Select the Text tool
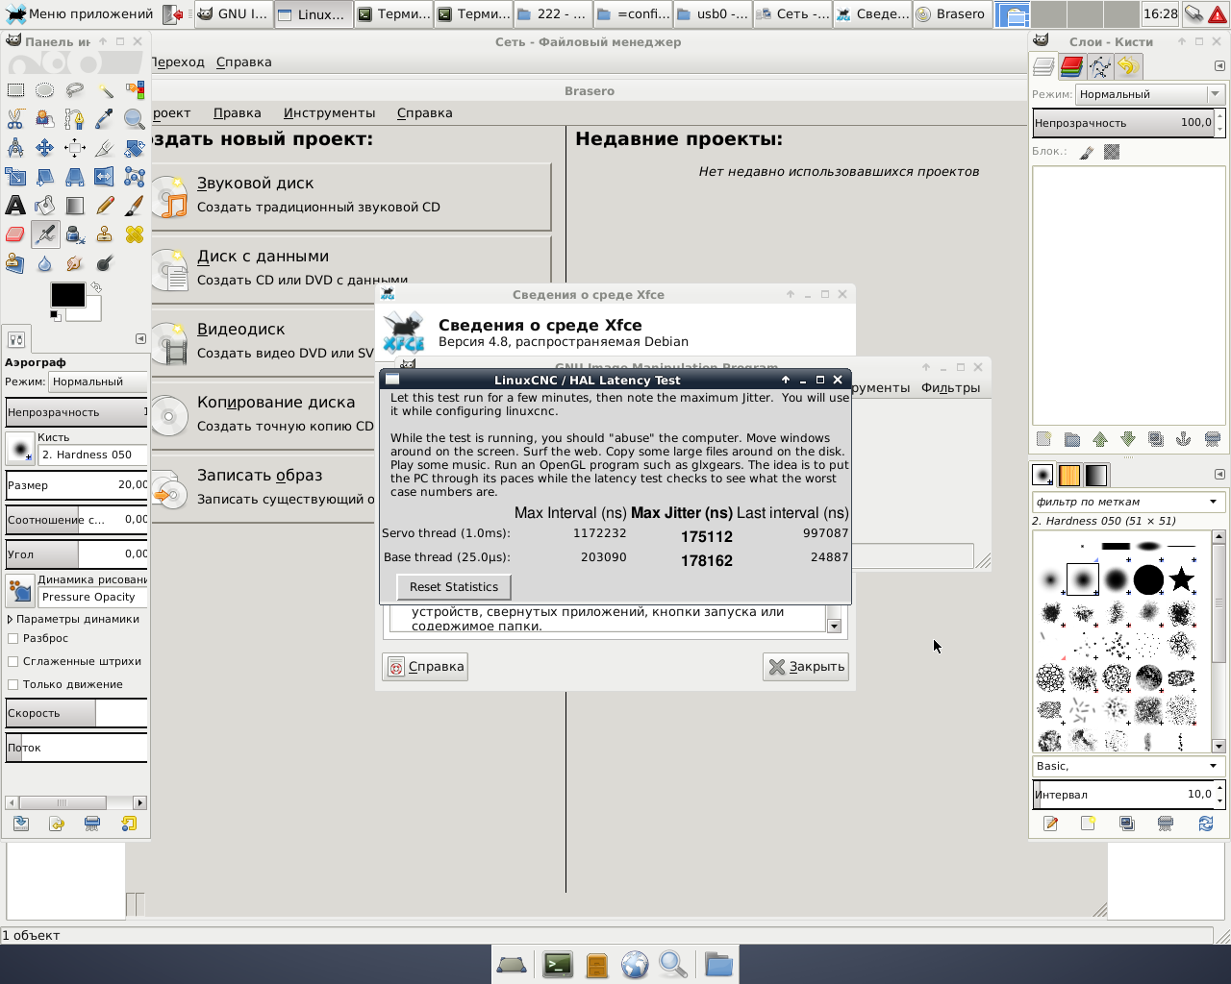Viewport: 1231px width, 984px height. (x=15, y=206)
